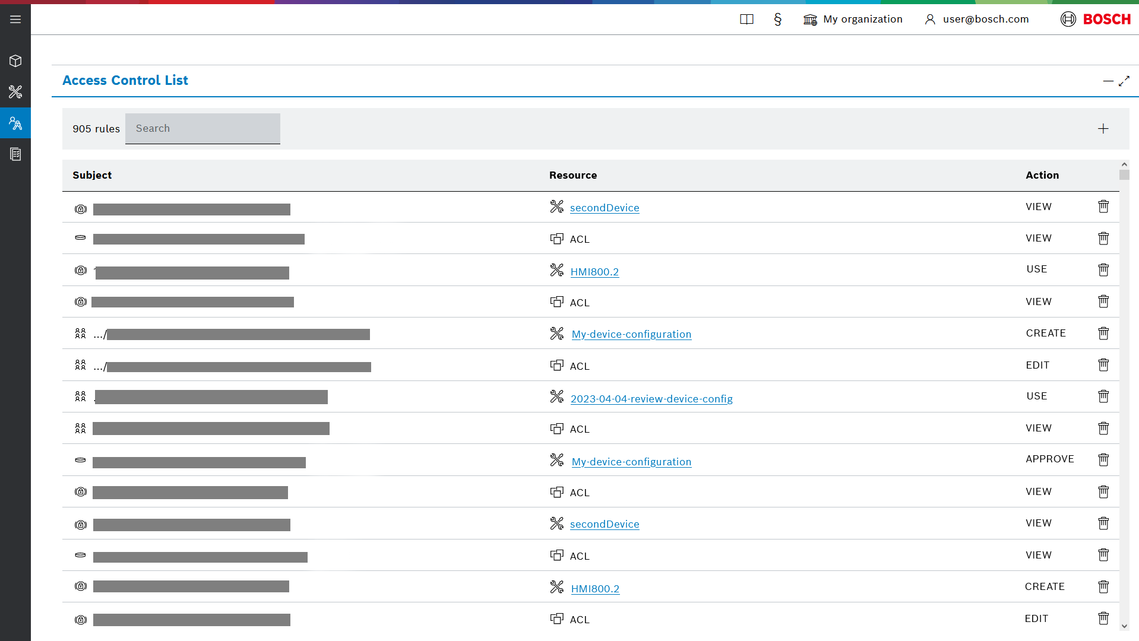Open the 2023-04-04-review-device-config link

coord(651,399)
